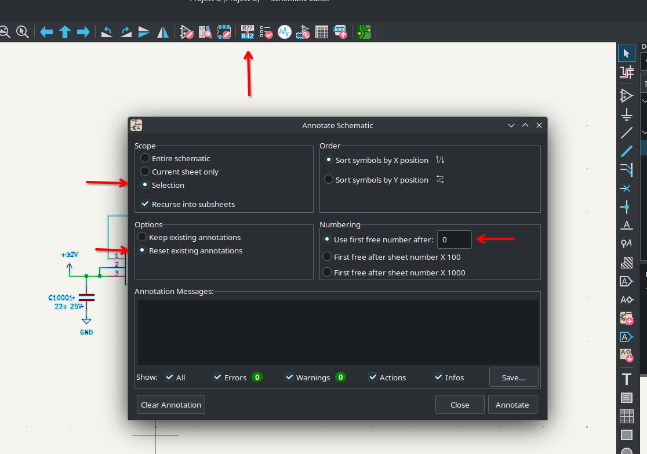Open the Annotate Schematic R42 toolbar icon
The image size is (647, 454).
[248, 32]
